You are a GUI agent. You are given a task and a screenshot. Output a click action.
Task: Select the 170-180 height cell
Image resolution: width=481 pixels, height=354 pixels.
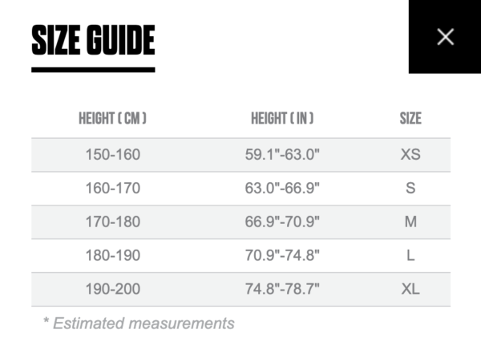pyautogui.click(x=113, y=222)
